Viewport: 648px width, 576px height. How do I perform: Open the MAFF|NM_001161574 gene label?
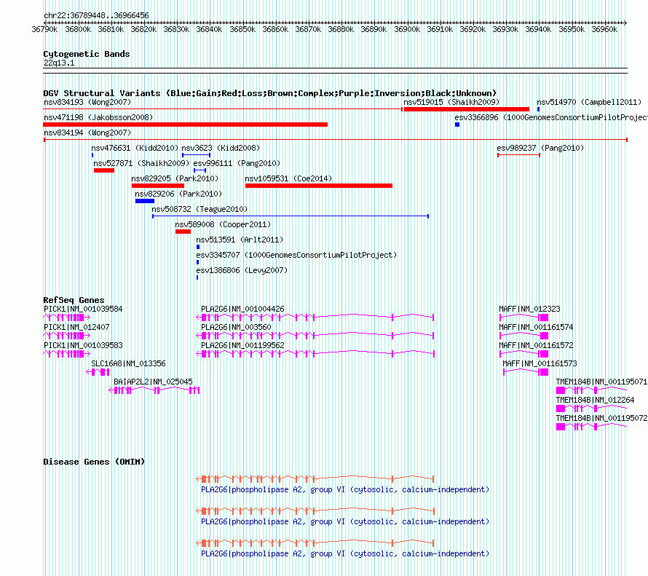pos(536,327)
